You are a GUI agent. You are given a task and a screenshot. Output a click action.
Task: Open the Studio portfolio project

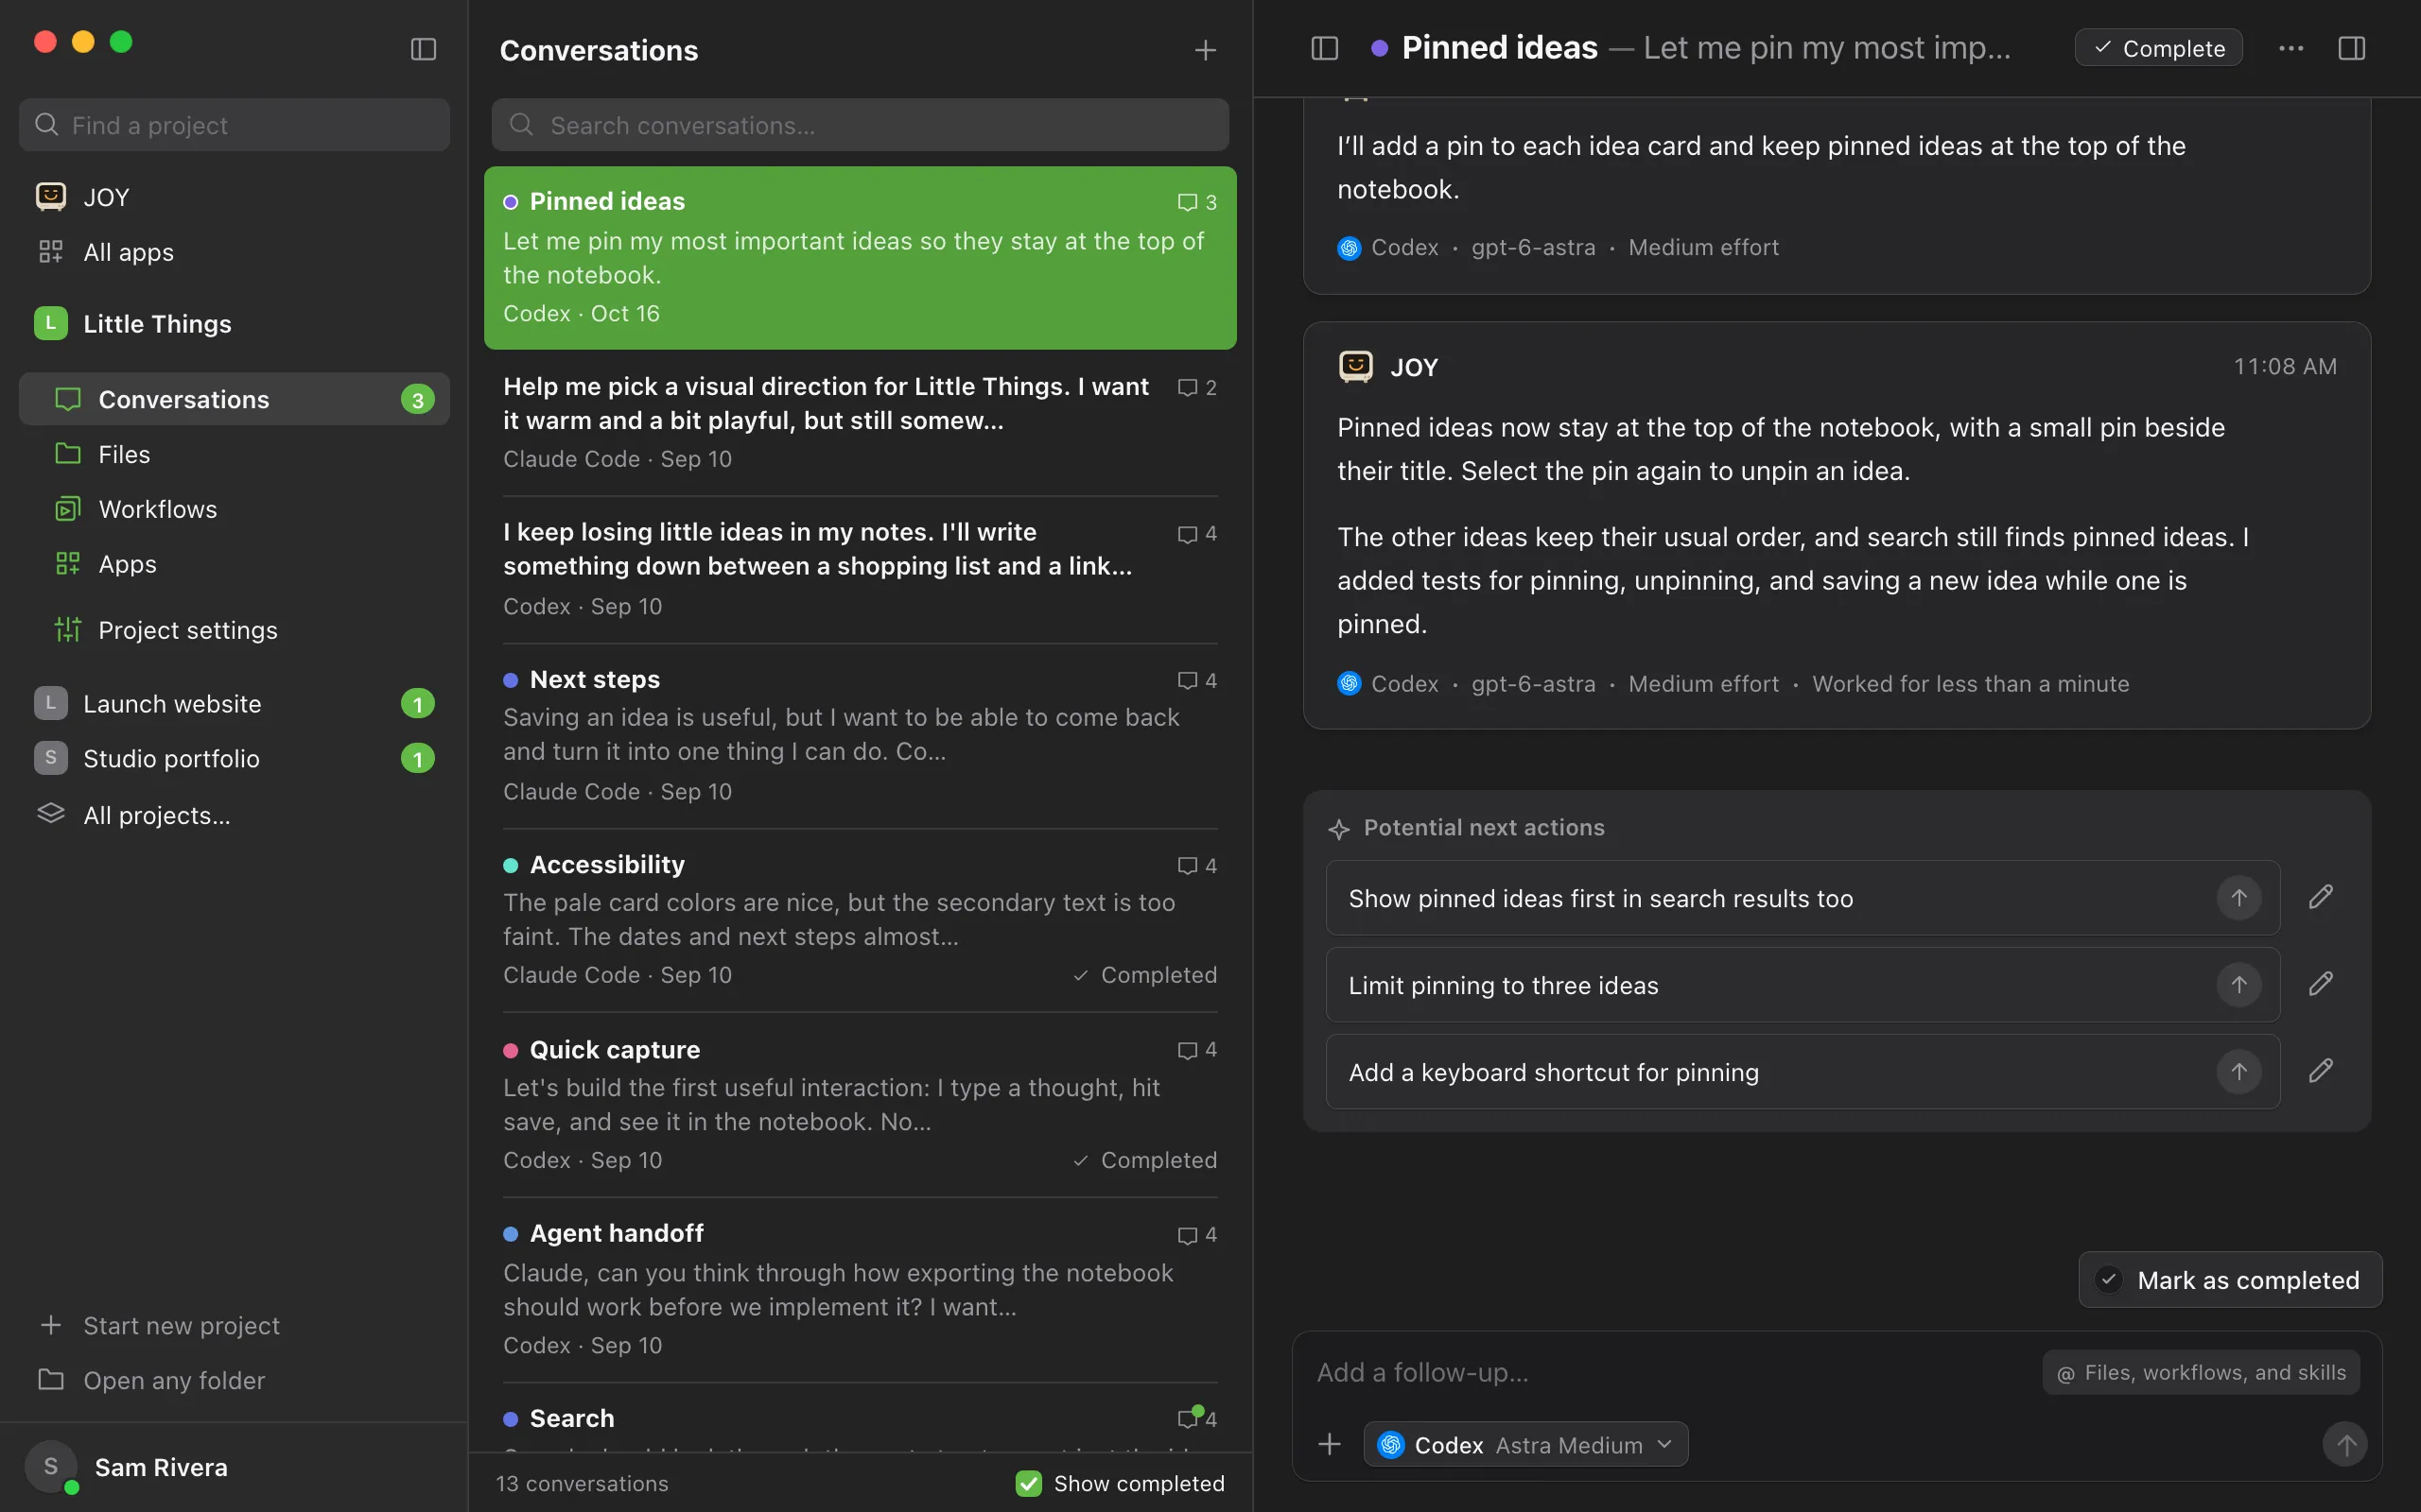[x=235, y=758]
